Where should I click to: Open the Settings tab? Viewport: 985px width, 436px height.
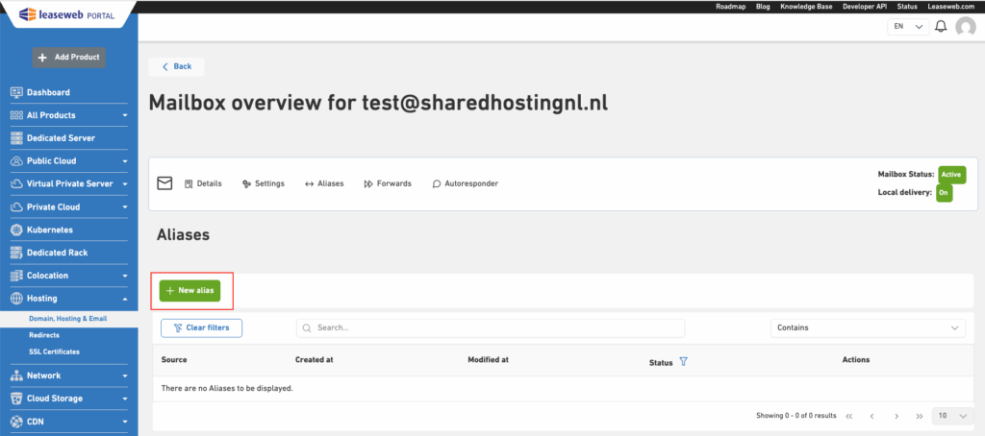pyautogui.click(x=264, y=183)
